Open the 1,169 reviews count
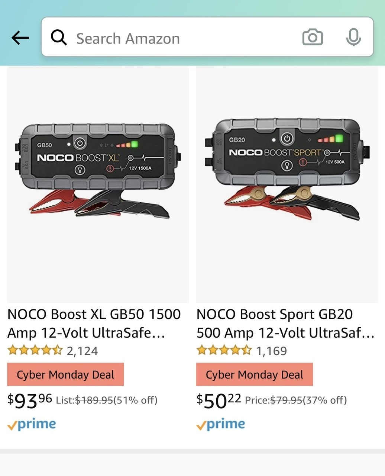 point(271,351)
